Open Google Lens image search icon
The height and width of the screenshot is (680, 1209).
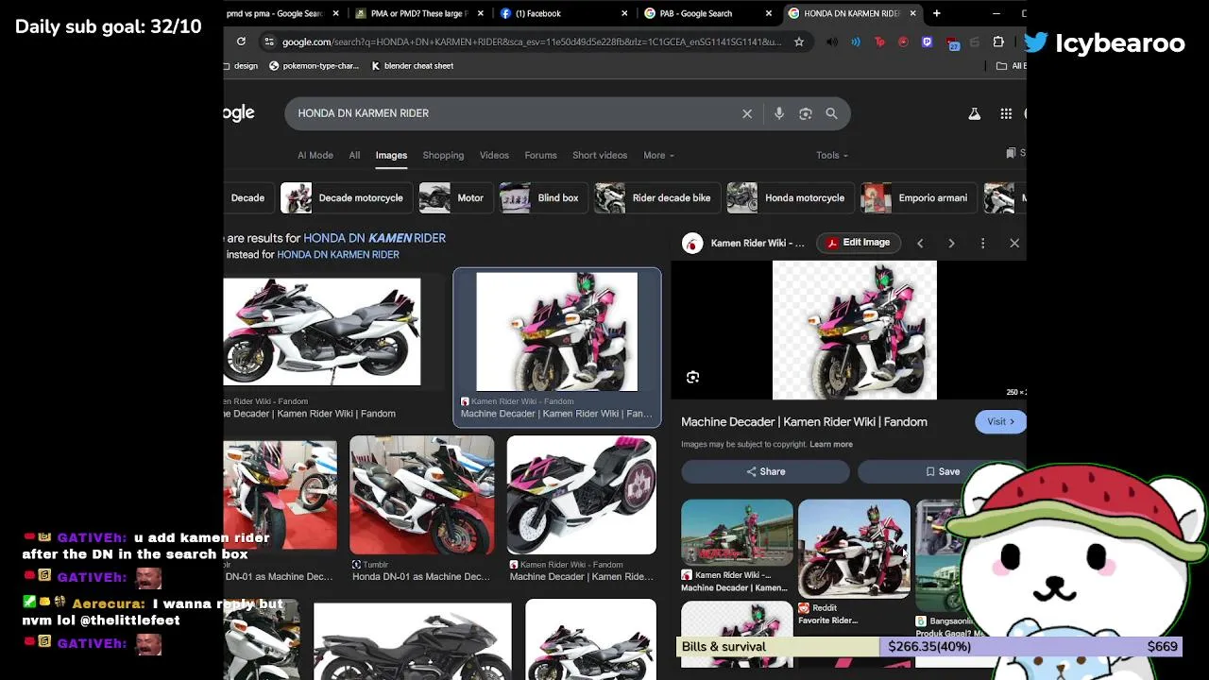pos(806,113)
